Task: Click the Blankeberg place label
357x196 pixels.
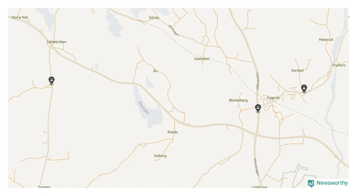Action: coord(238,100)
